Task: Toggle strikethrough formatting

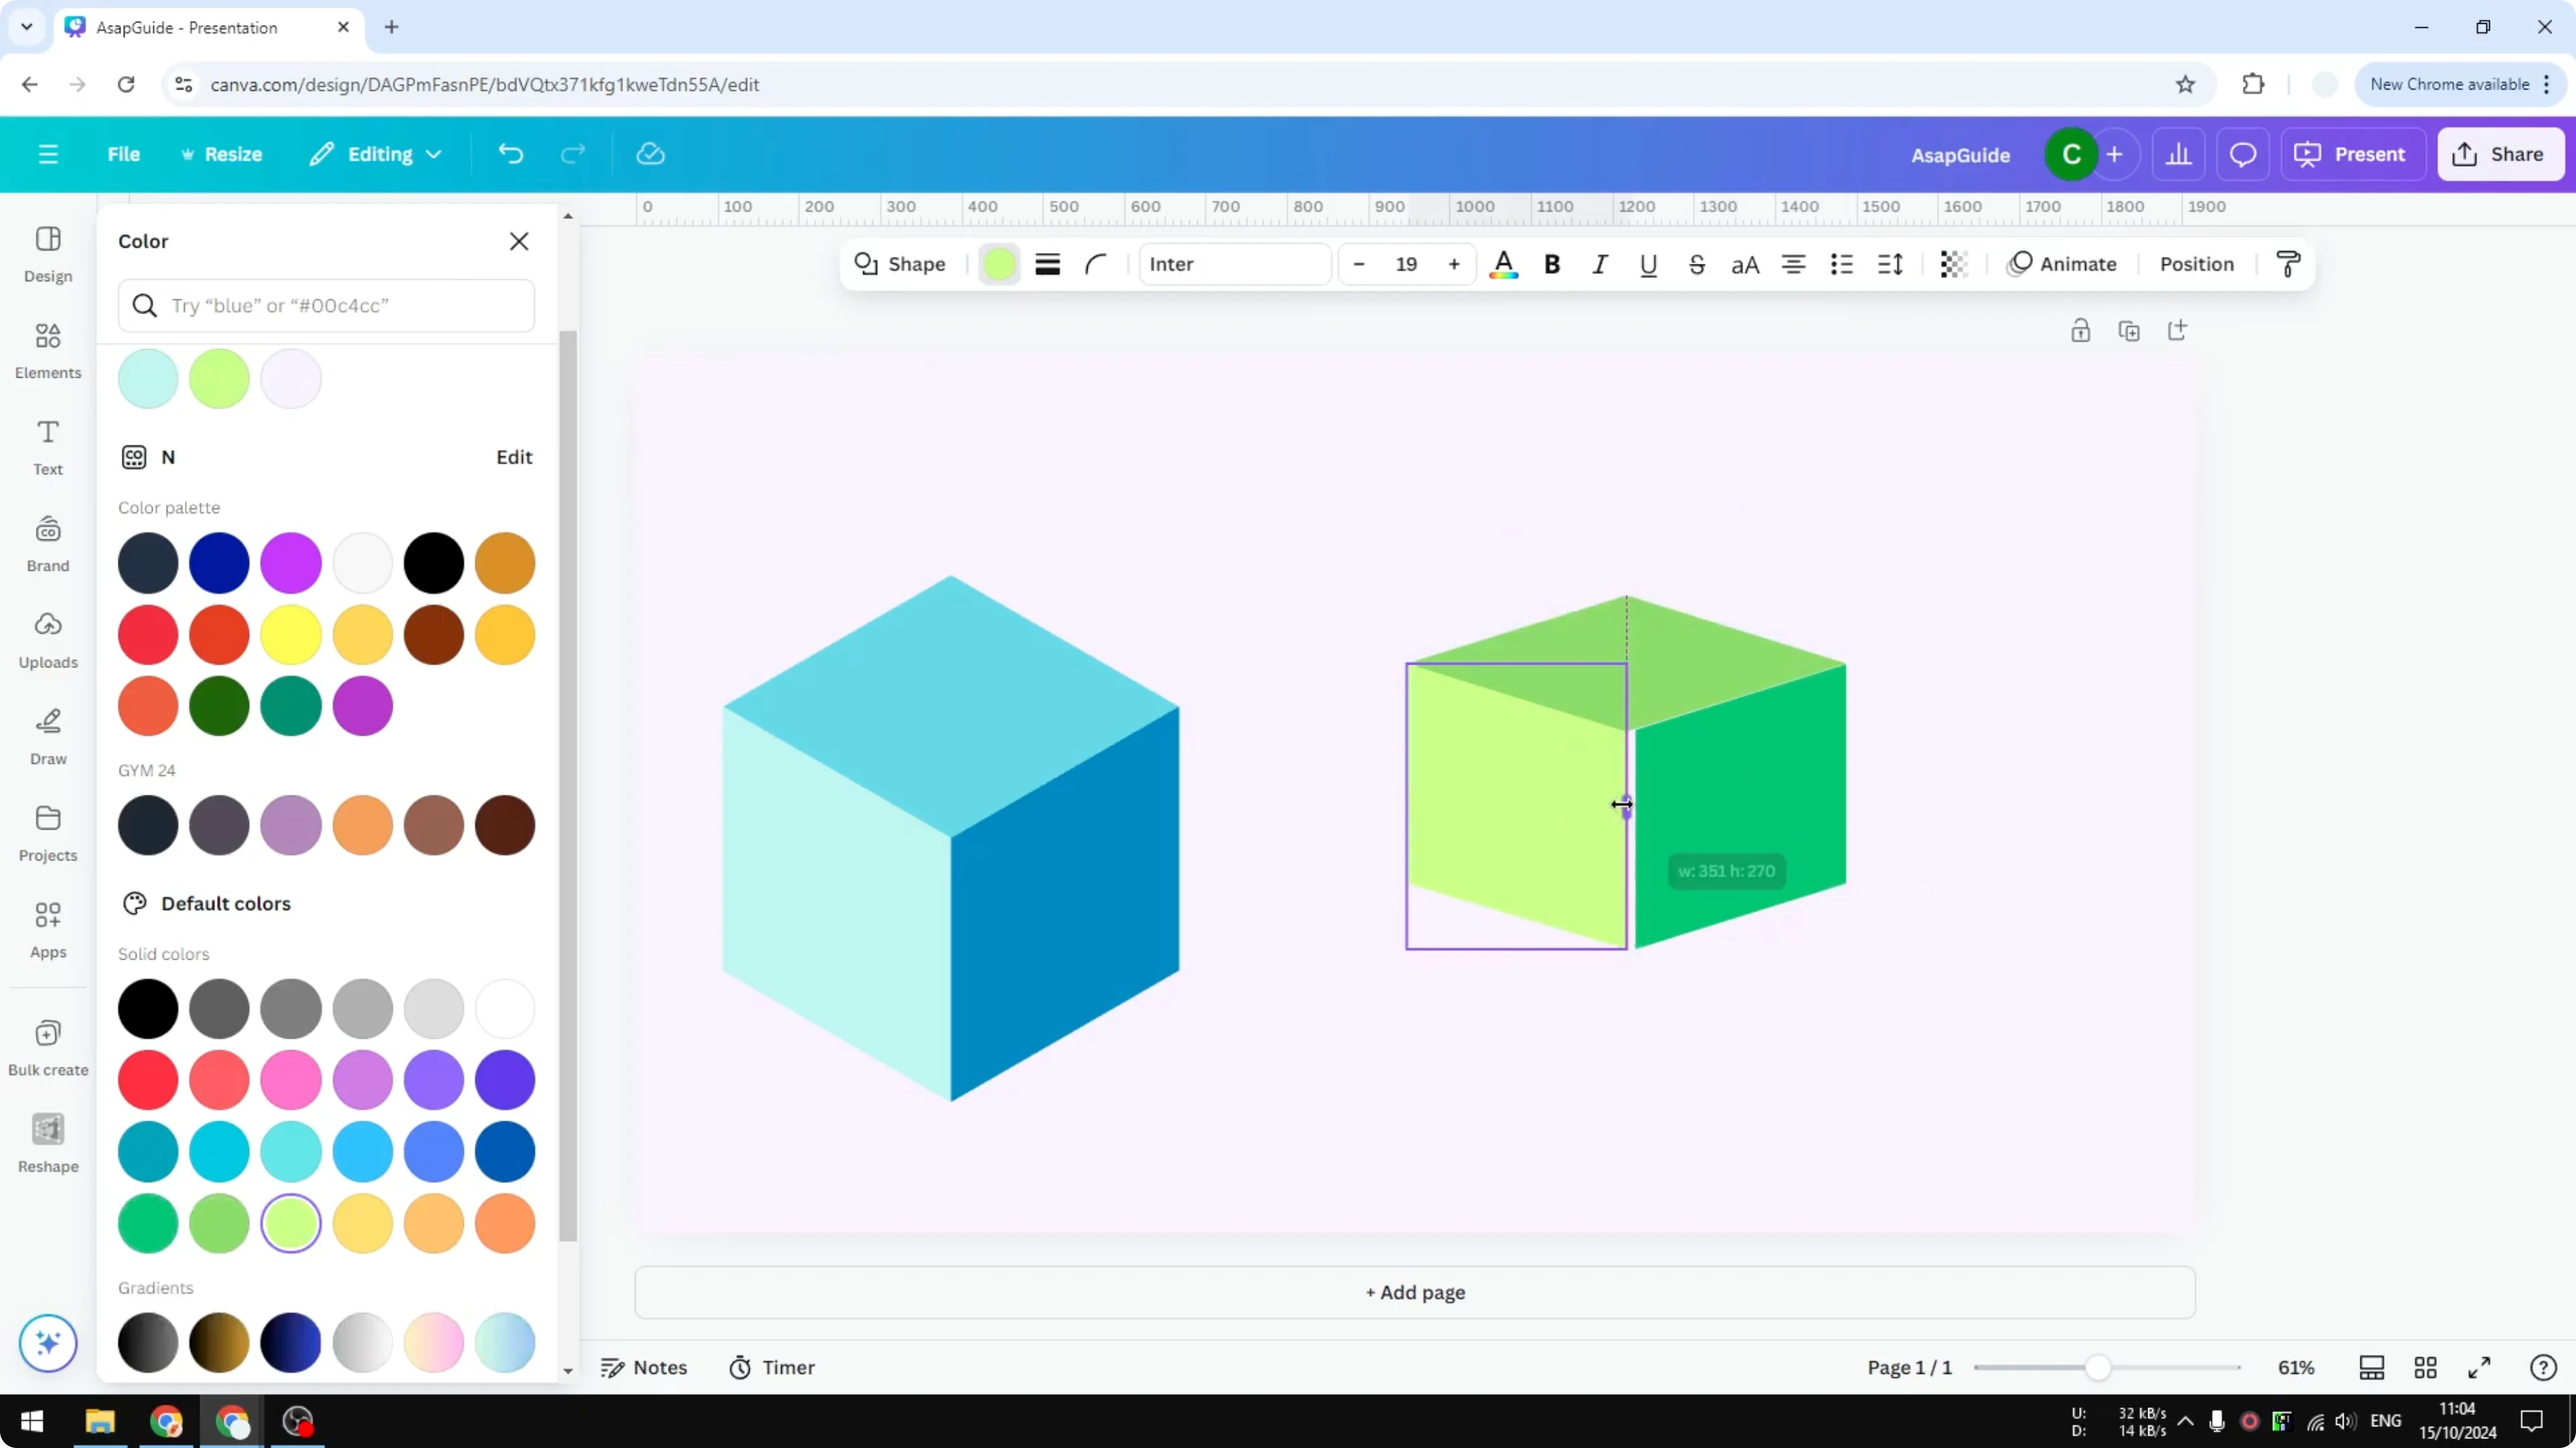Action: point(1697,264)
